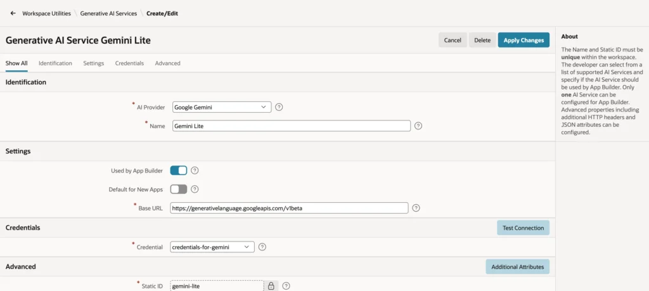Image resolution: width=649 pixels, height=291 pixels.
Task: Switch to the Settings tab
Action: coord(94,63)
